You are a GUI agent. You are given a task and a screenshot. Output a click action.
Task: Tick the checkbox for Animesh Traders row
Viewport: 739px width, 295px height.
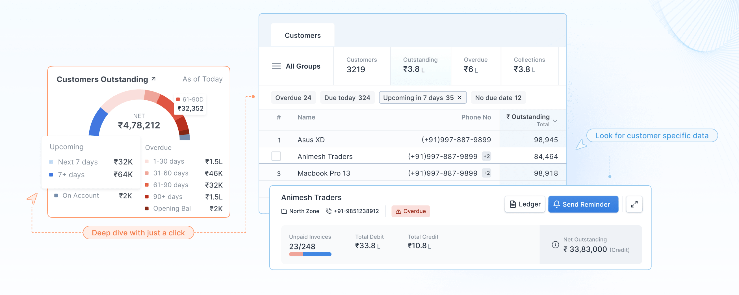click(x=276, y=156)
